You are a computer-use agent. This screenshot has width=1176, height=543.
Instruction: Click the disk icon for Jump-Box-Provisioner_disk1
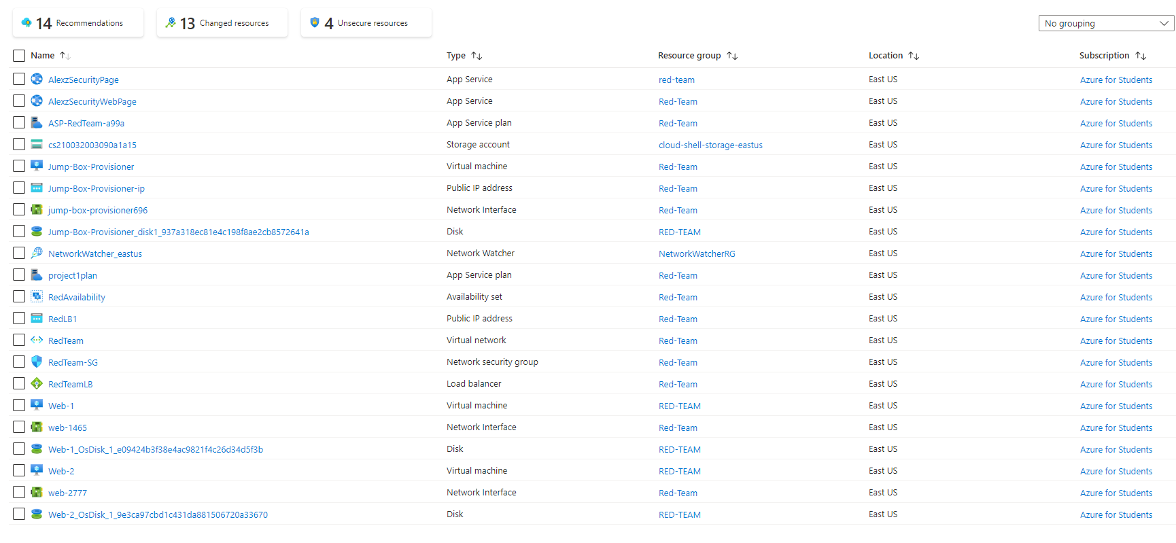[x=37, y=231]
